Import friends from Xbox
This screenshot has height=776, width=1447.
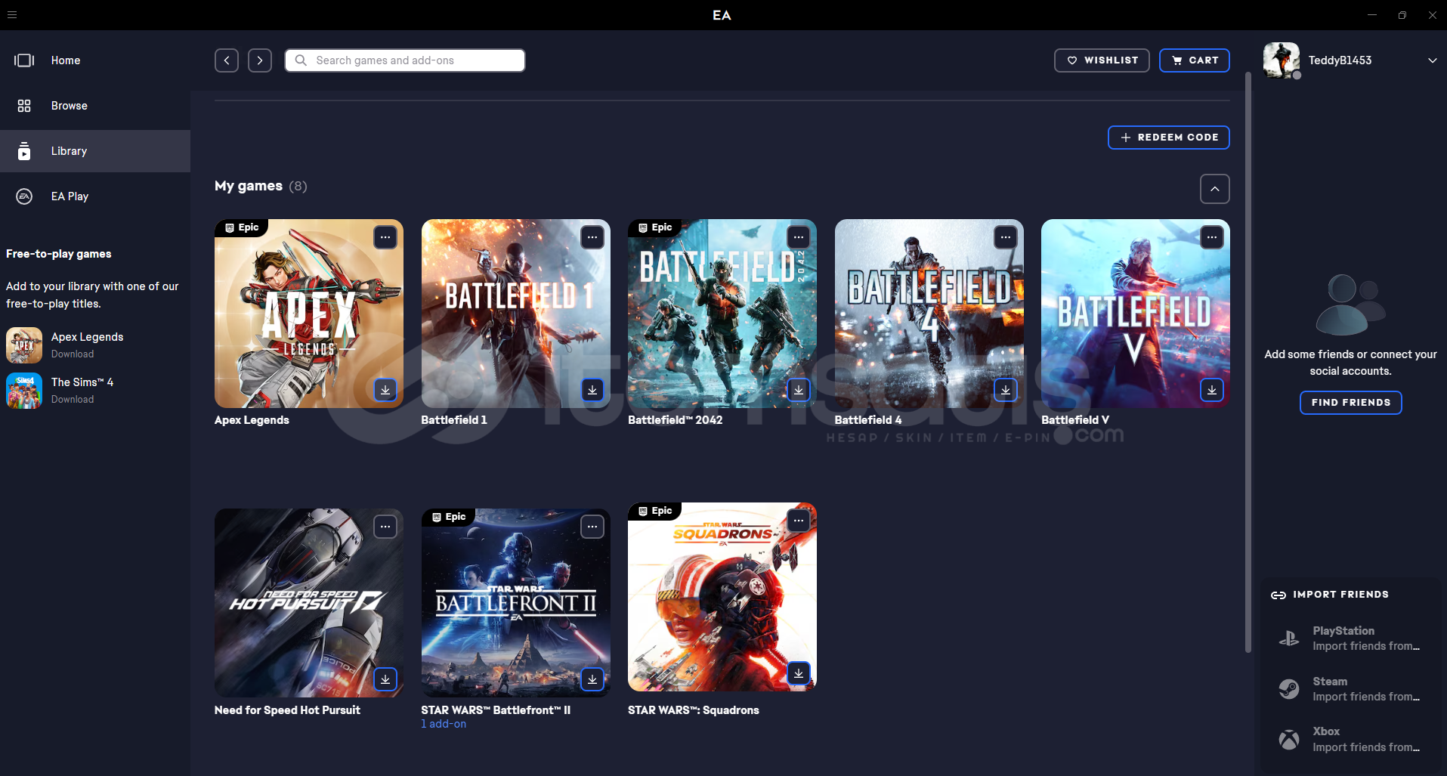click(1350, 739)
